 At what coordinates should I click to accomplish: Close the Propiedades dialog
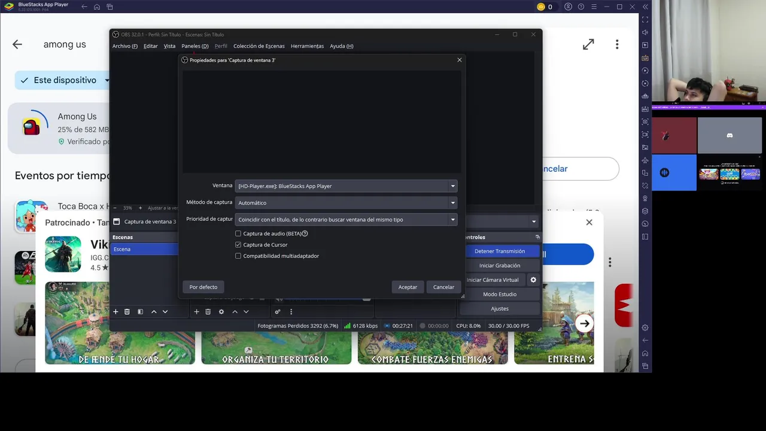point(460,60)
